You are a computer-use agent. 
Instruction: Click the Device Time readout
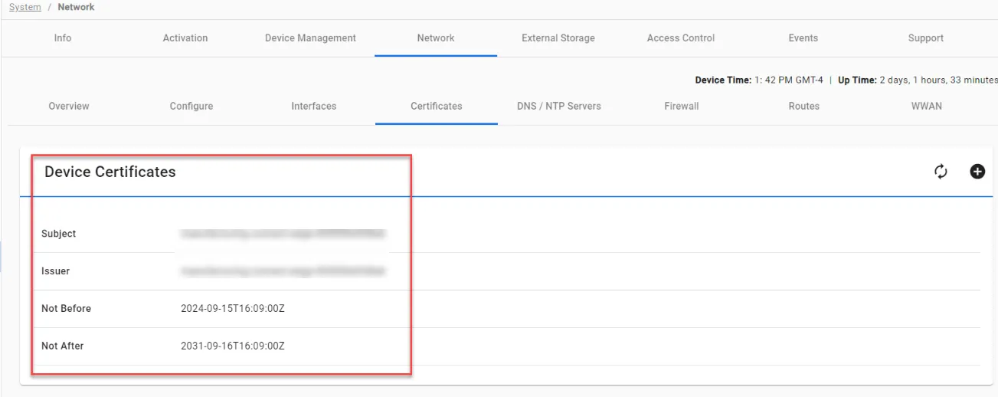tap(759, 80)
